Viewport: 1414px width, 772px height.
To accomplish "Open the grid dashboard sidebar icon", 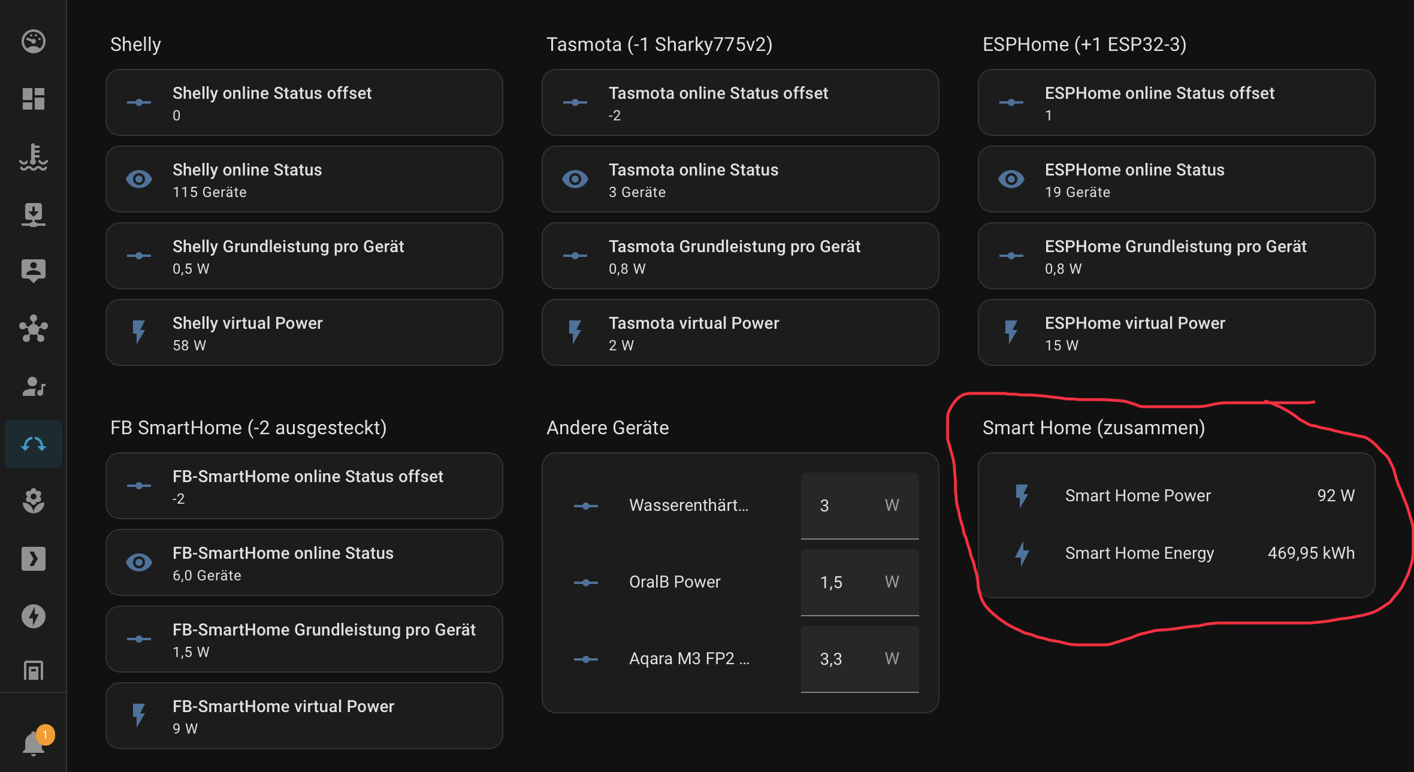I will pos(34,99).
